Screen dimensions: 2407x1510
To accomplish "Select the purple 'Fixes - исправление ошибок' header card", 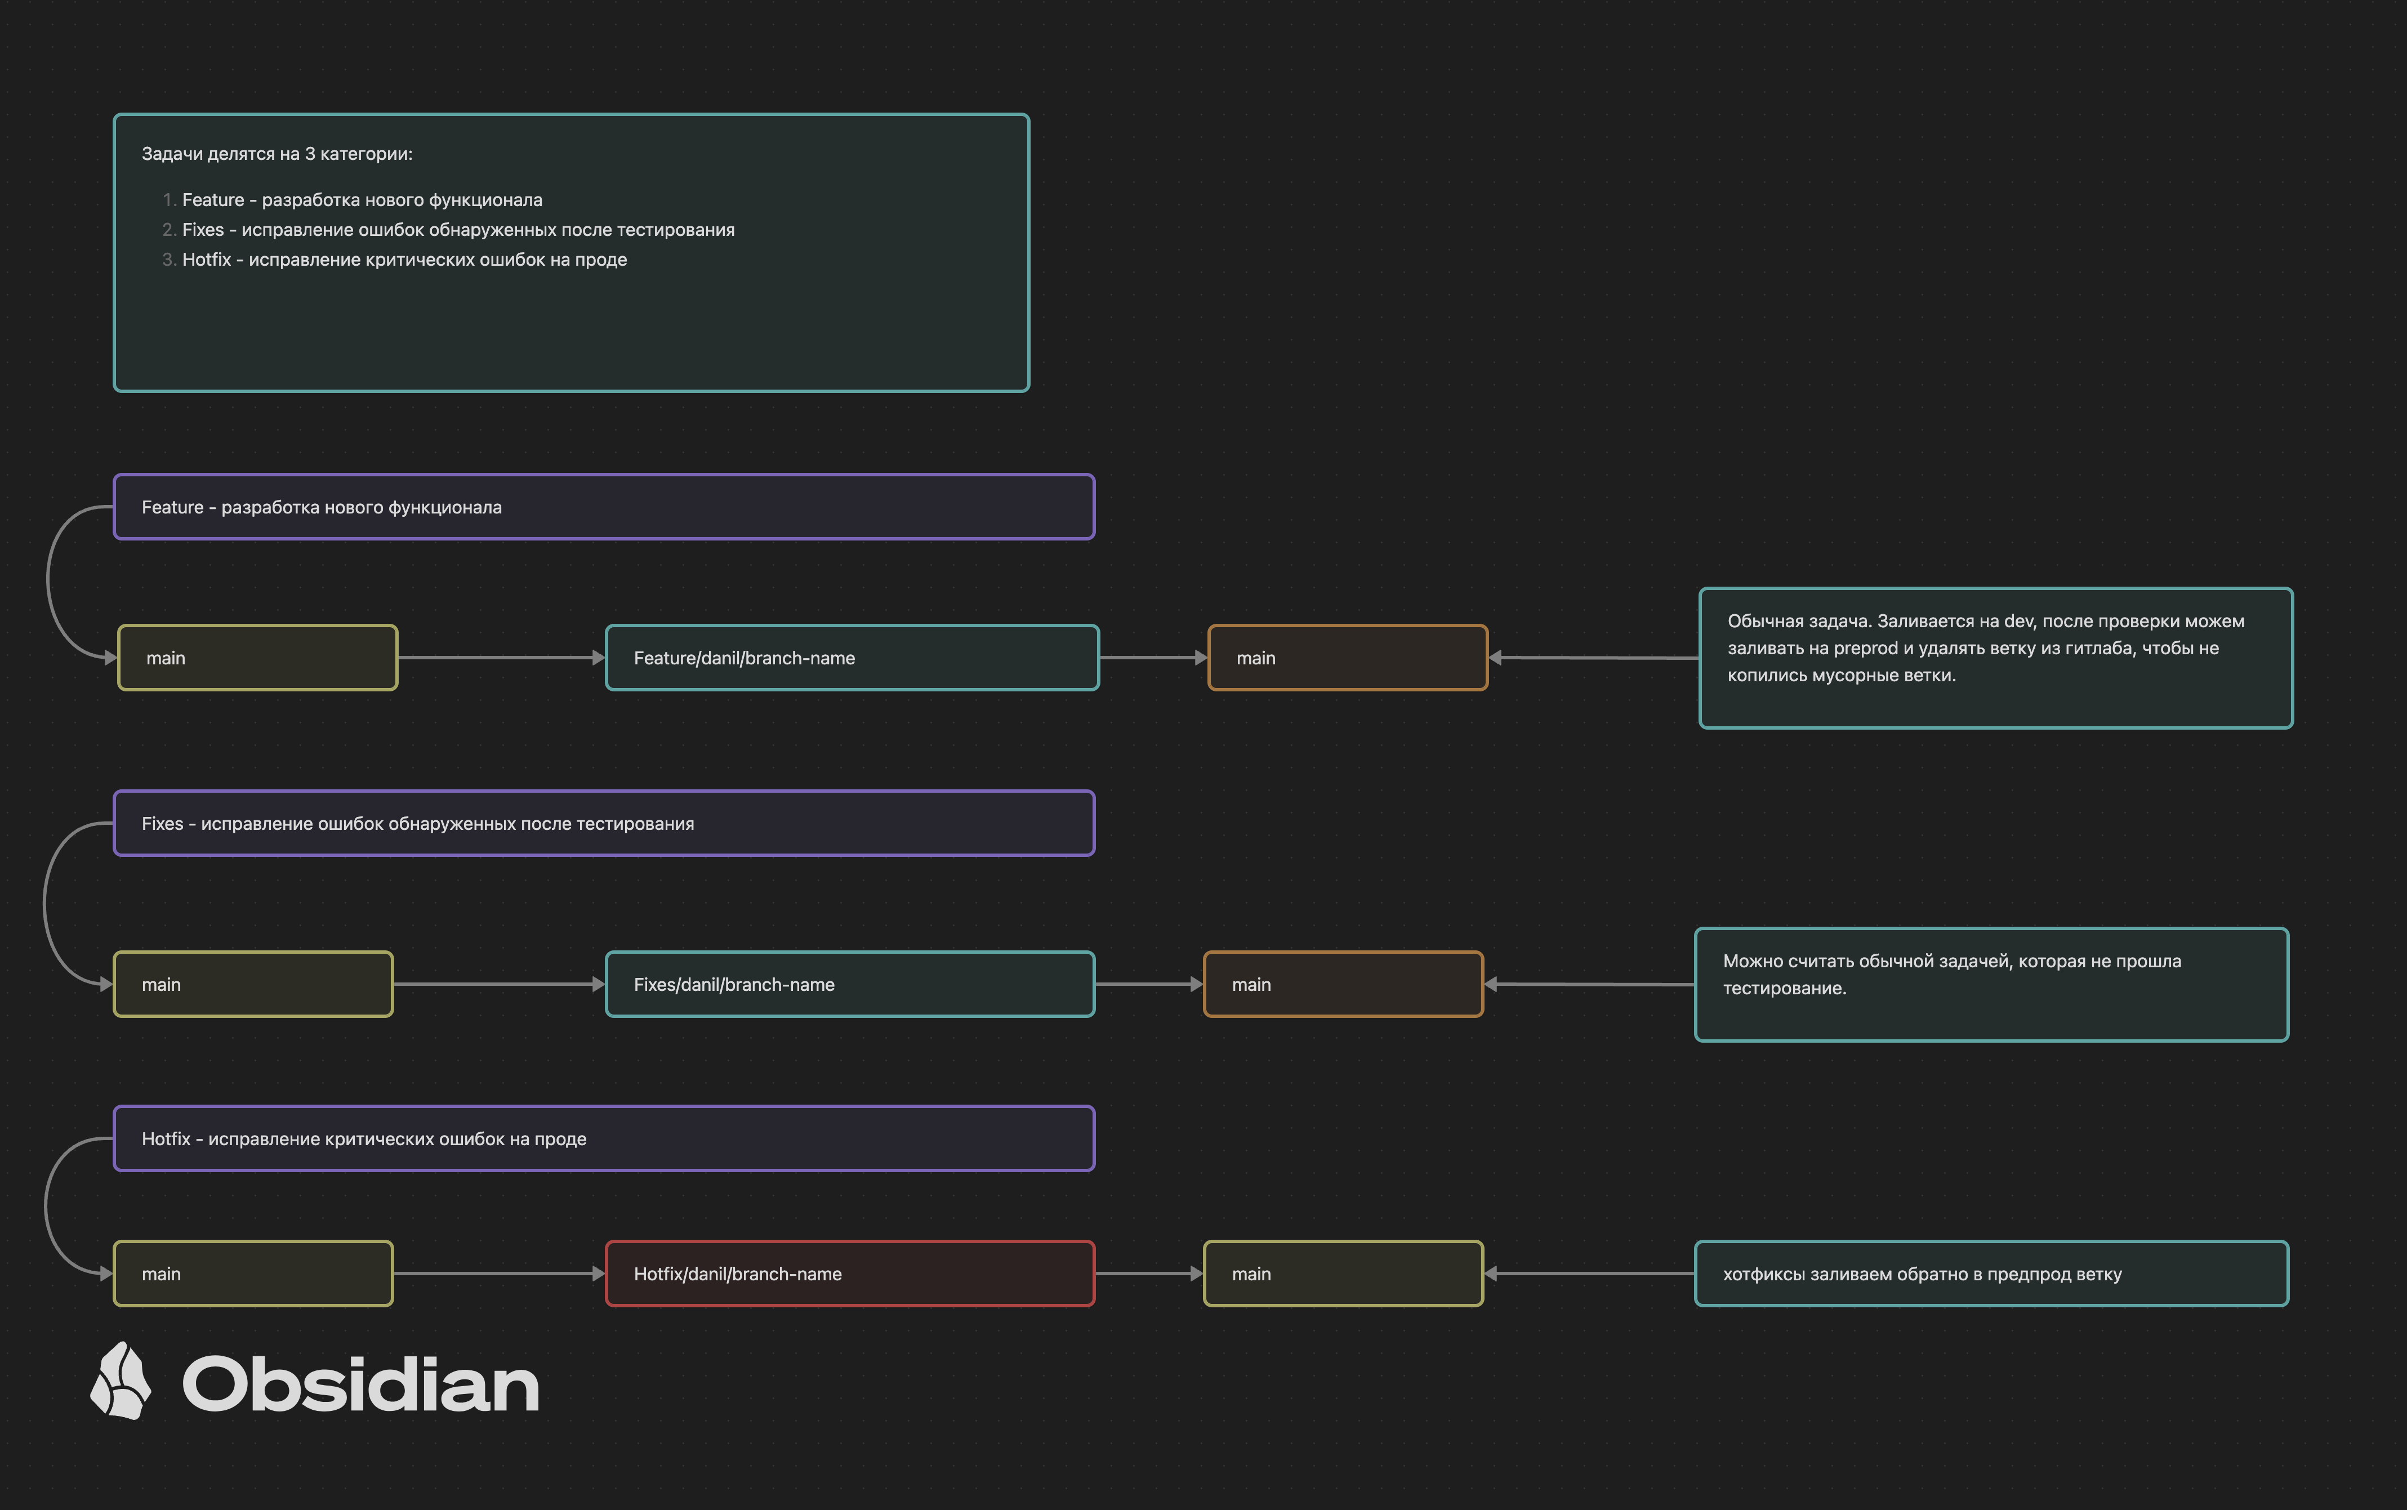I will (x=603, y=824).
